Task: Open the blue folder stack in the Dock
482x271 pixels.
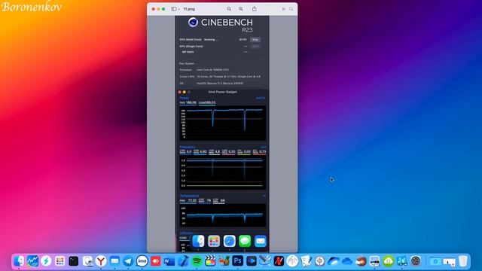Action: click(x=435, y=261)
